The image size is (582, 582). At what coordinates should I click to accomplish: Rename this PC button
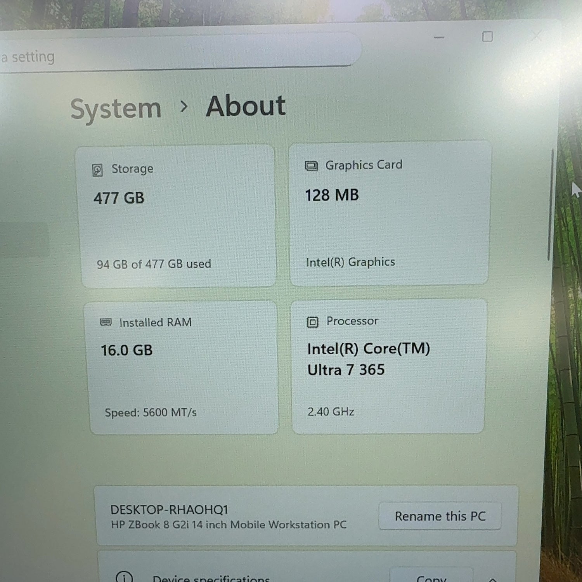[x=440, y=516]
